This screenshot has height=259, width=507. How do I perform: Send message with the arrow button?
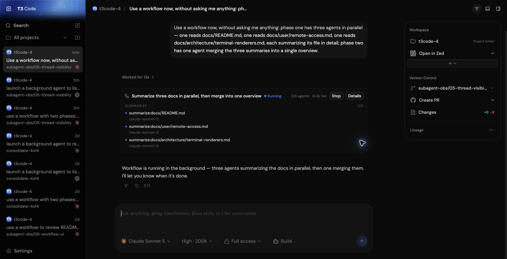(x=361, y=241)
